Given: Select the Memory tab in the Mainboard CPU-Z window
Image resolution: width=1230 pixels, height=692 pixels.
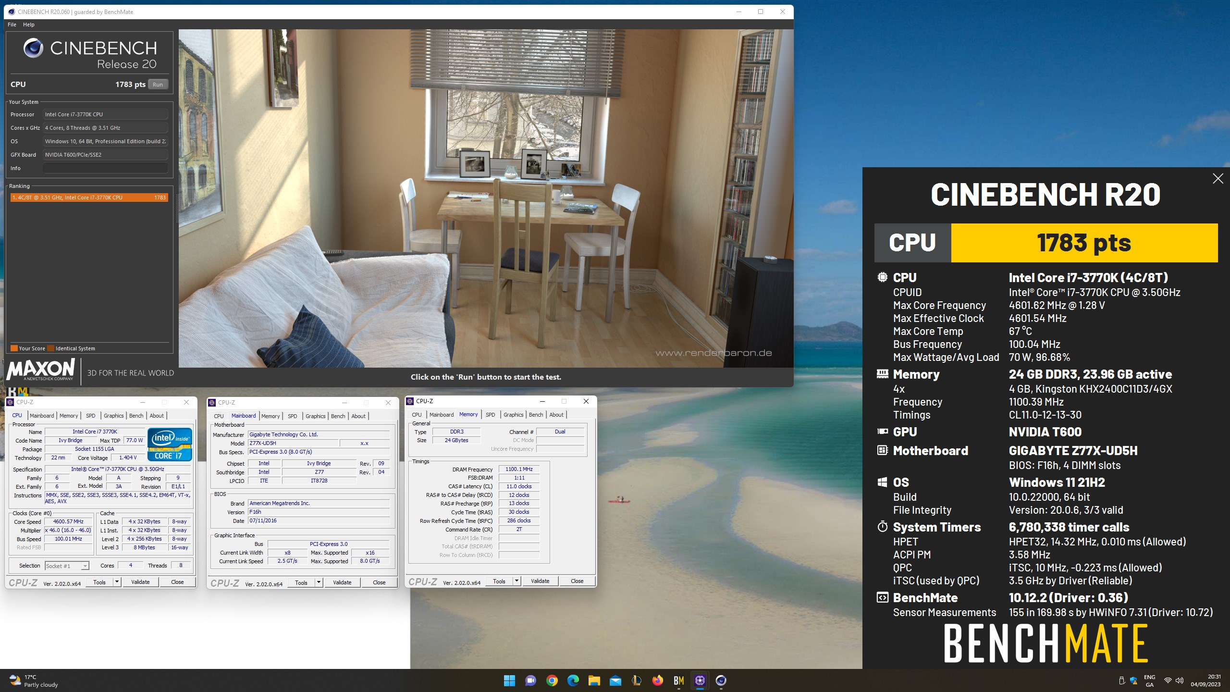Looking at the screenshot, I should [271, 416].
